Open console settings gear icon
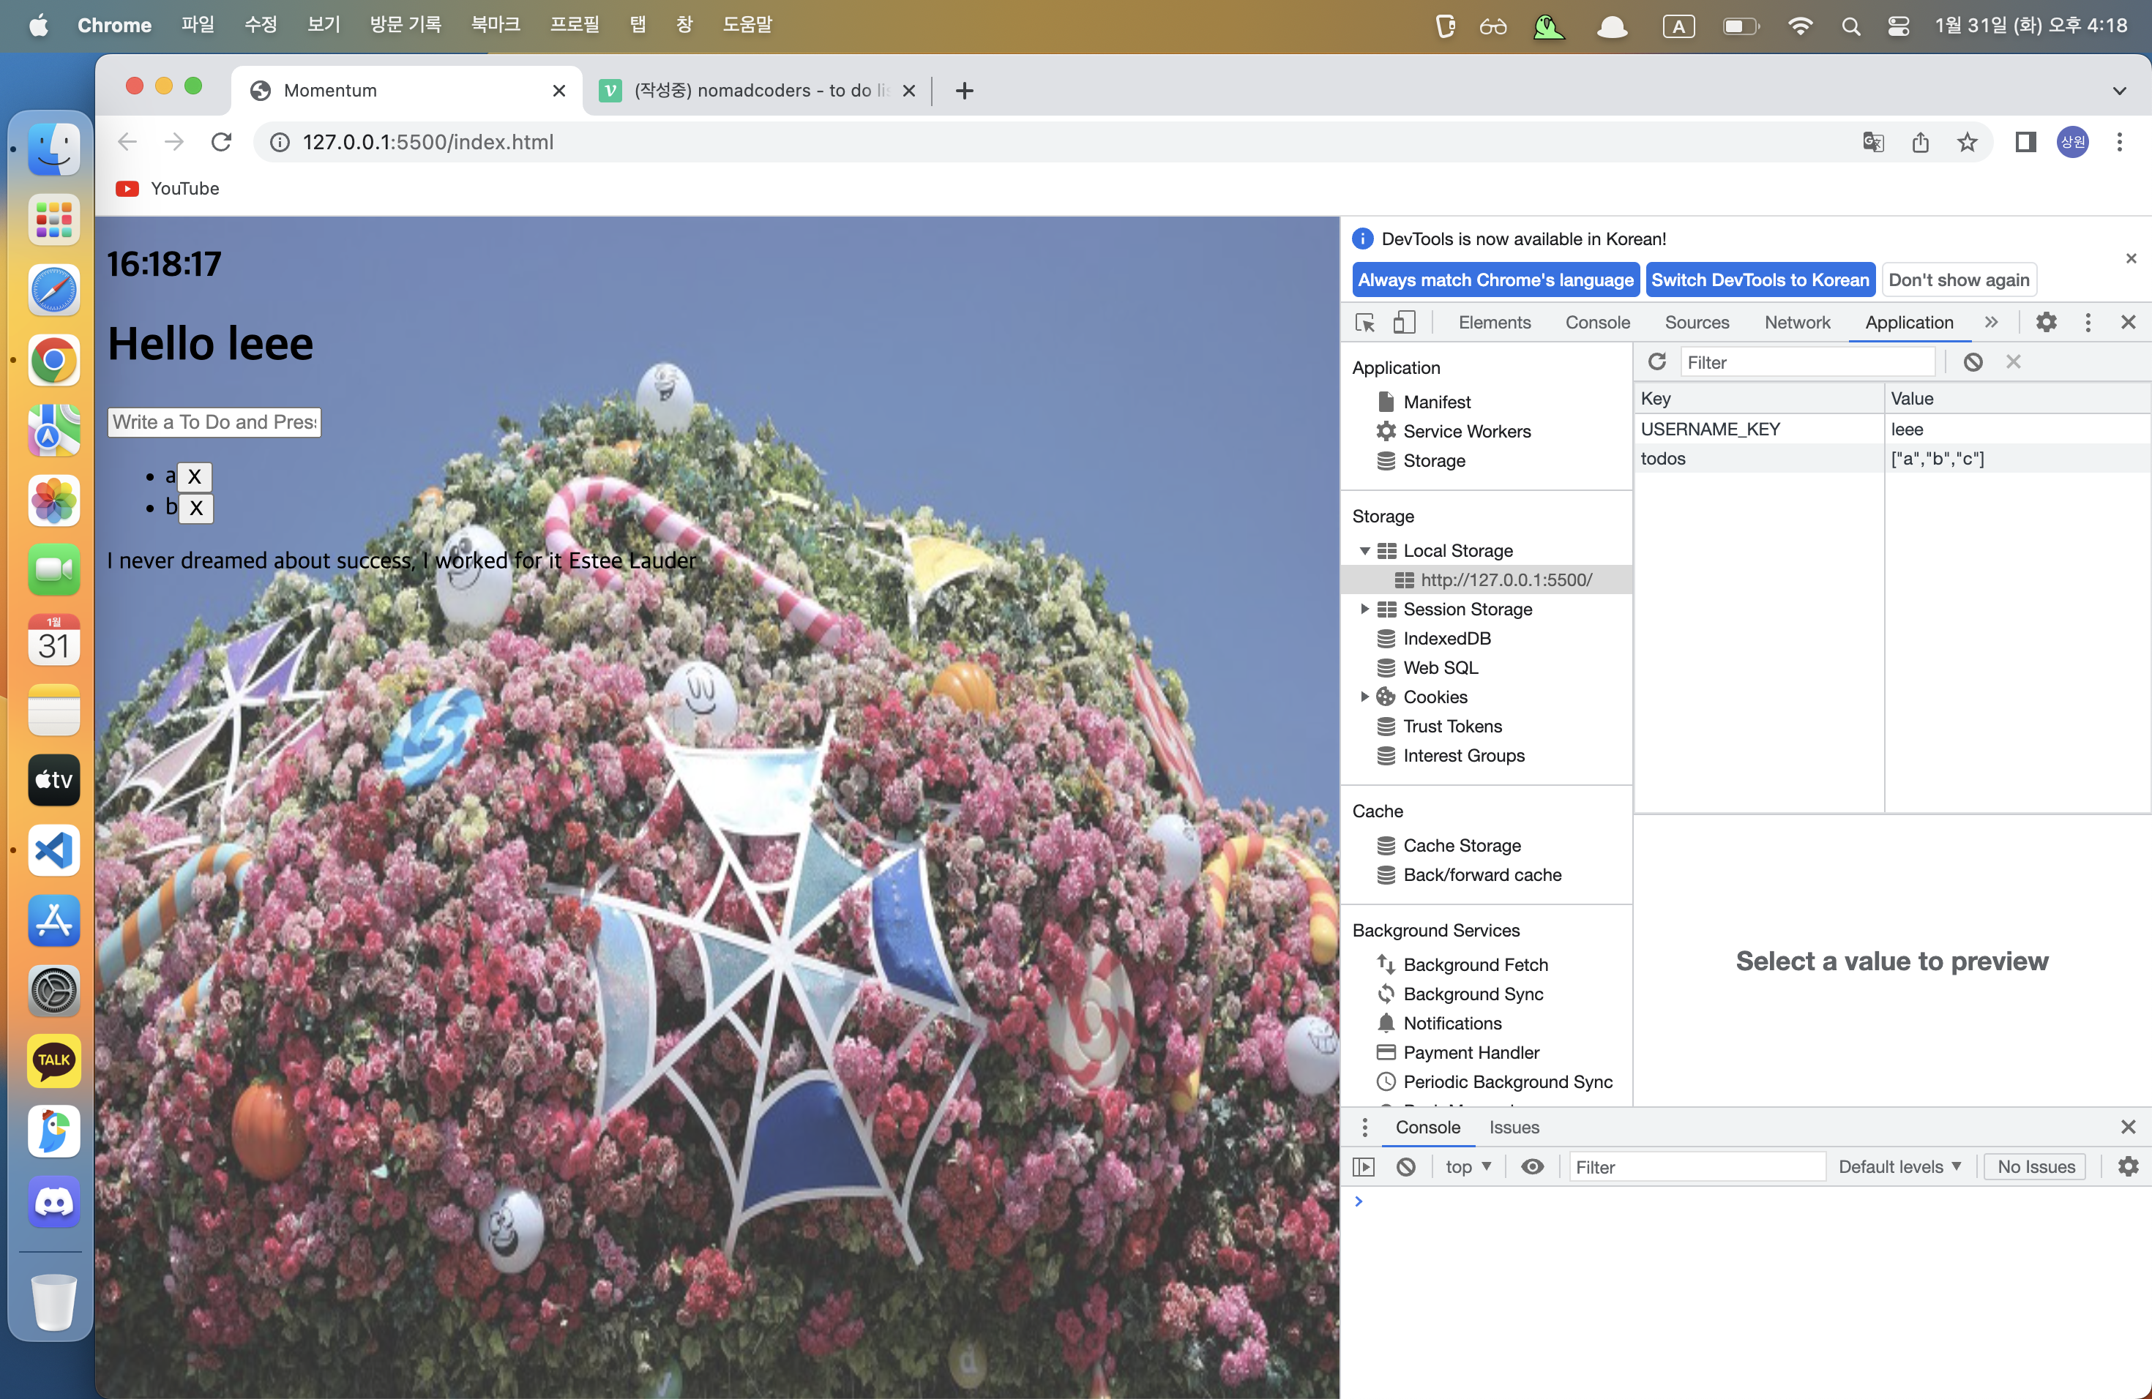This screenshot has height=1399, width=2152. pyautogui.click(x=2128, y=1167)
